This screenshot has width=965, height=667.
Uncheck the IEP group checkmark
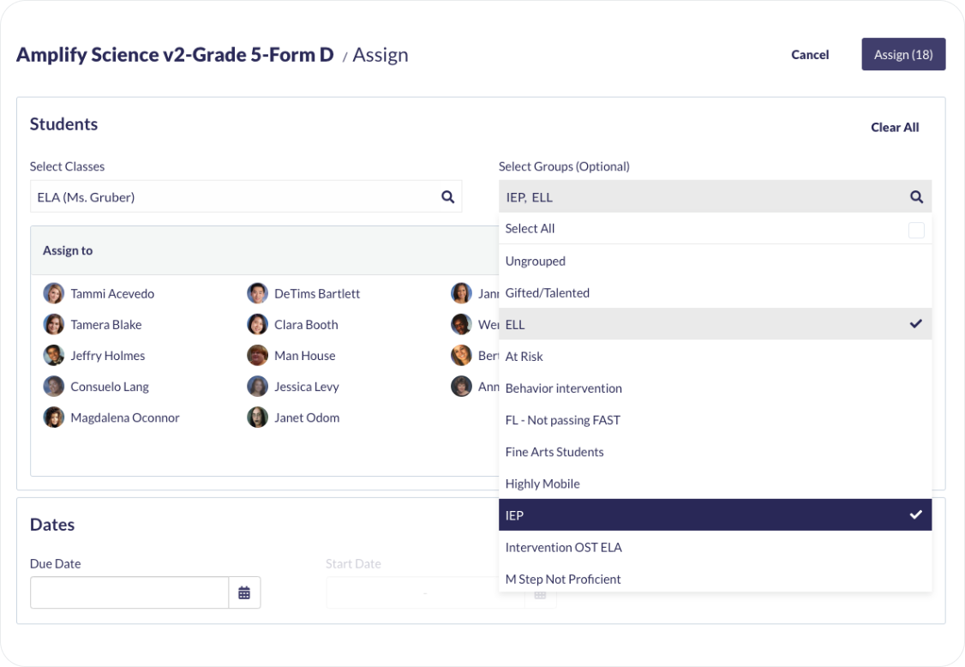pyautogui.click(x=916, y=514)
